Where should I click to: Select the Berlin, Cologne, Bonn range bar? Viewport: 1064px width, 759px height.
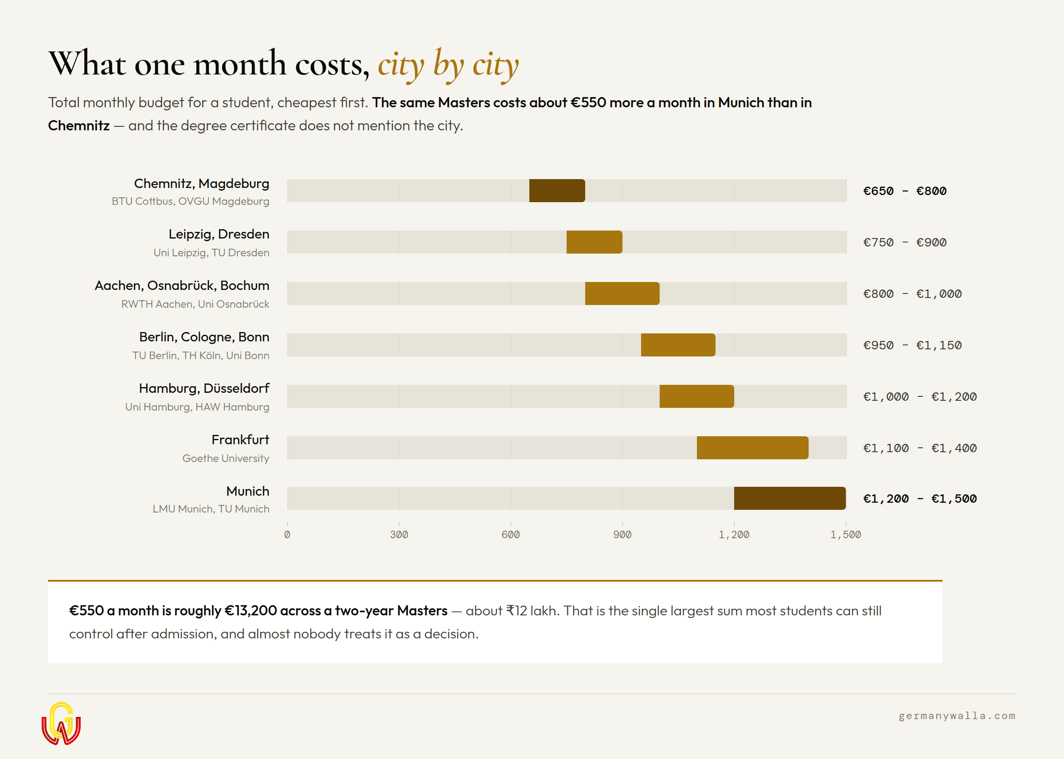[x=678, y=345]
